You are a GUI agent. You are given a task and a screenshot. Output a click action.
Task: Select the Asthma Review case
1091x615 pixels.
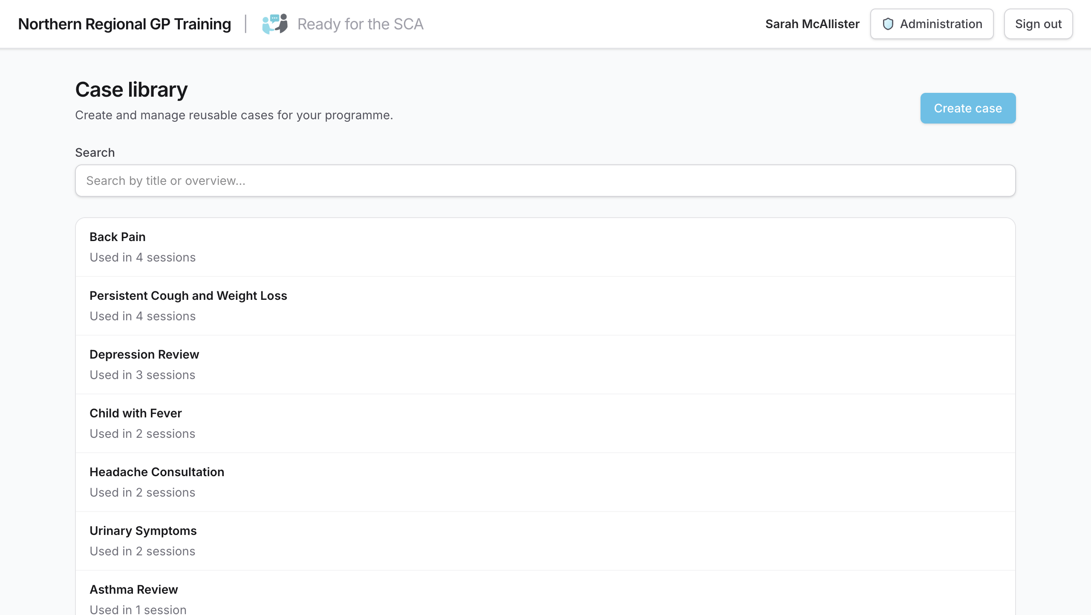coord(134,589)
